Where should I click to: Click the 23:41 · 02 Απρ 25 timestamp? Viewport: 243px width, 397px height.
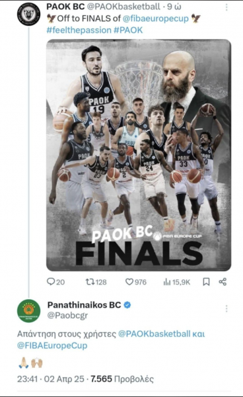(x=51, y=378)
